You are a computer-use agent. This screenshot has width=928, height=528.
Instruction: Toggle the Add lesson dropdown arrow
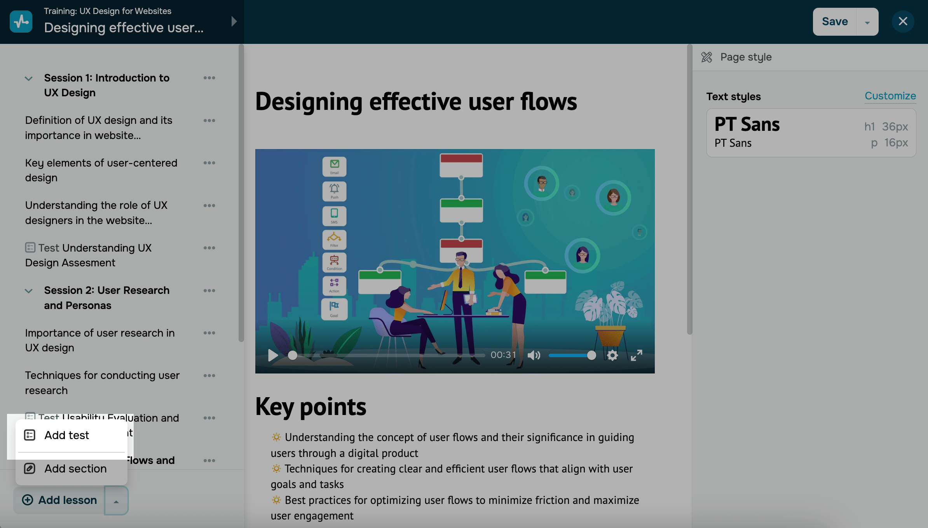tap(116, 501)
